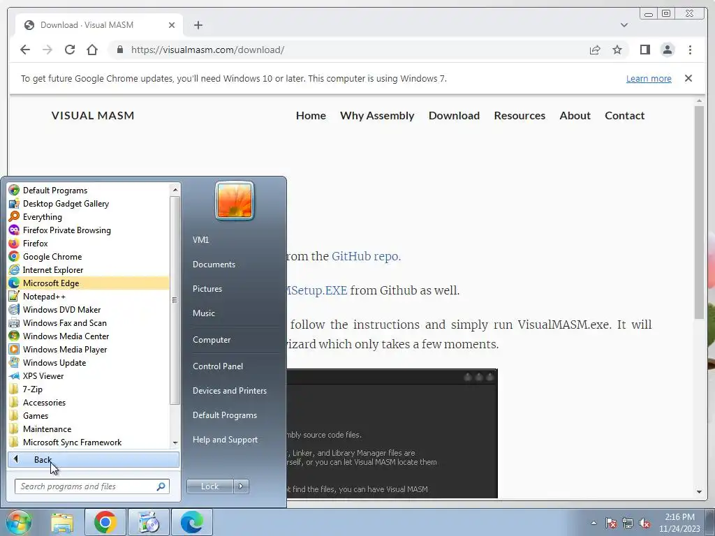Launch Windows DVD Maker
Viewport: 715px width, 536px height.
pyautogui.click(x=89, y=309)
